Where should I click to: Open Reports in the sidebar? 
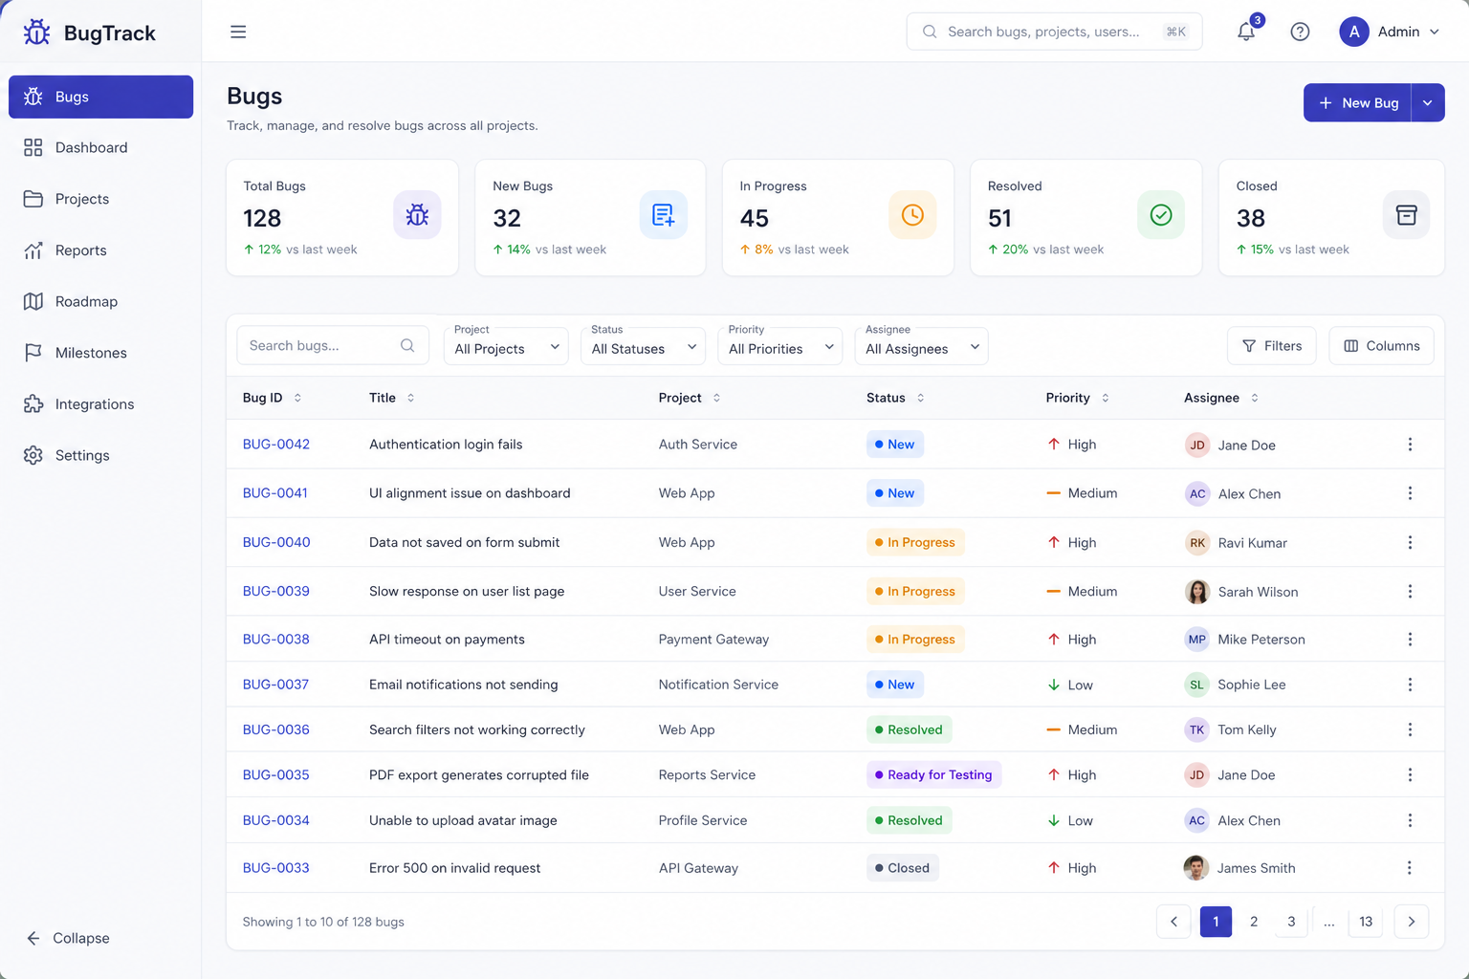coord(100,250)
